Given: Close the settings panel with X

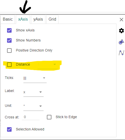Looking at the screenshot, I should pos(121,20).
